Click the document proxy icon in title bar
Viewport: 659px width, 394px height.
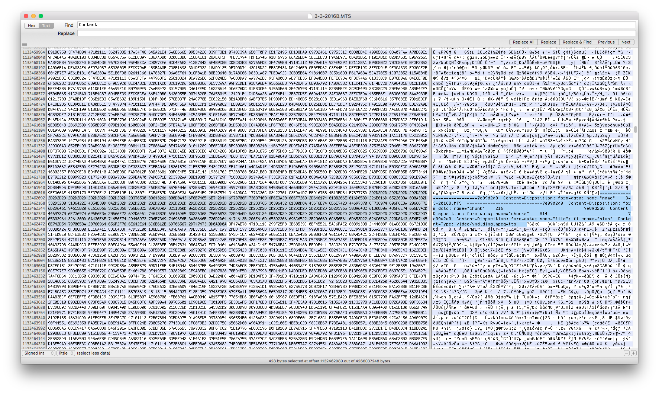[310, 16]
